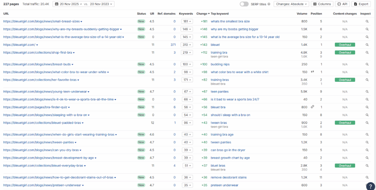This screenshot has width=376, height=190.
Task: Sort by the UR column header
Action: [x=152, y=14]
